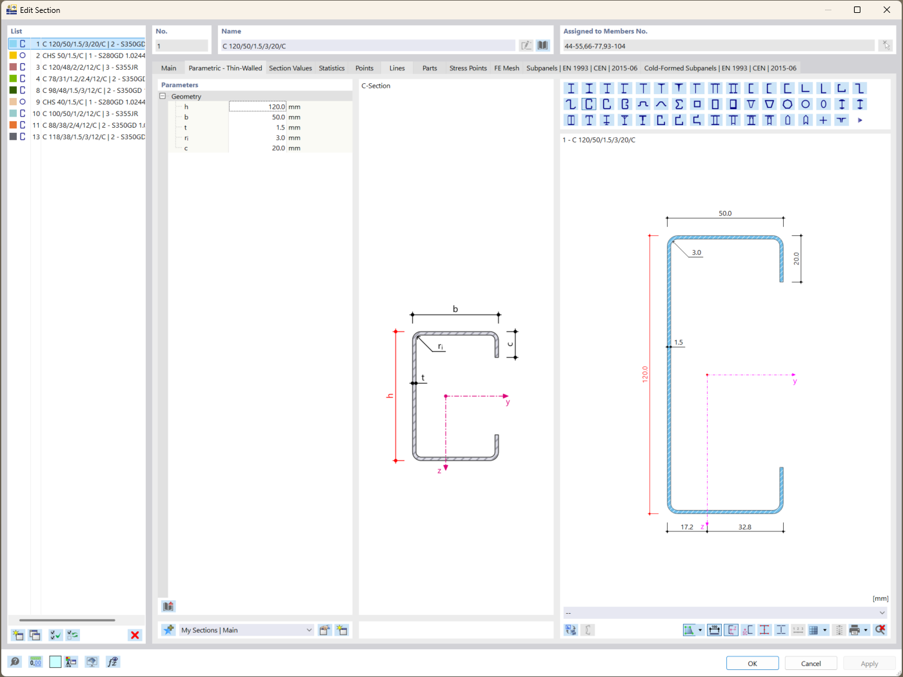Open the section library book icon under Parameters
Image resolution: width=903 pixels, height=677 pixels.
pyautogui.click(x=168, y=606)
